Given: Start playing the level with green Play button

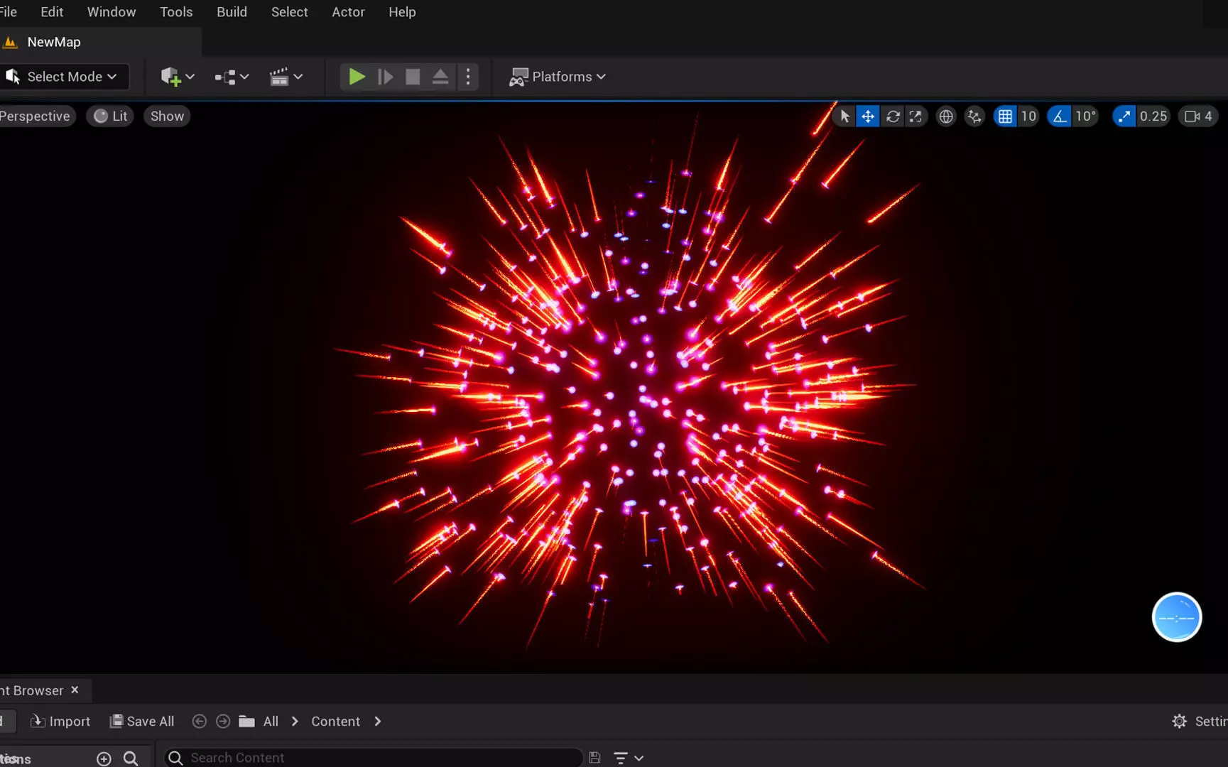Looking at the screenshot, I should click(357, 77).
